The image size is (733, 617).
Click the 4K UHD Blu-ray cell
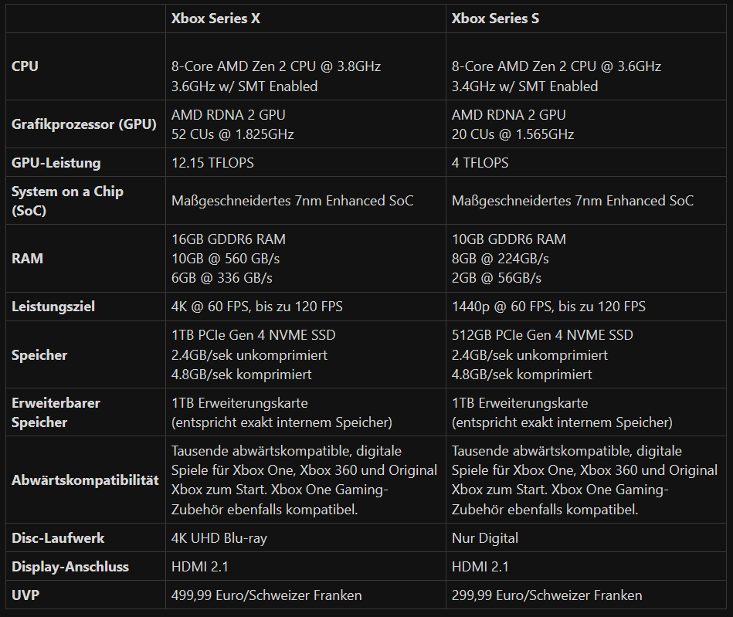pyautogui.click(x=219, y=538)
